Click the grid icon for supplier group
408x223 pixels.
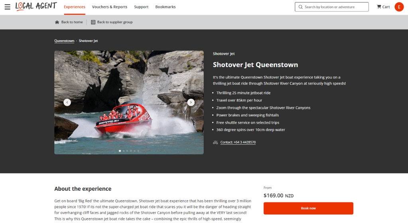[93, 22]
